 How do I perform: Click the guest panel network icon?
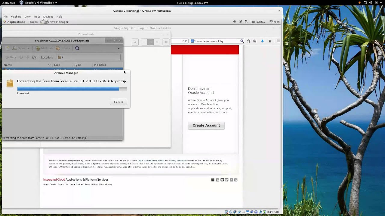point(240,22)
